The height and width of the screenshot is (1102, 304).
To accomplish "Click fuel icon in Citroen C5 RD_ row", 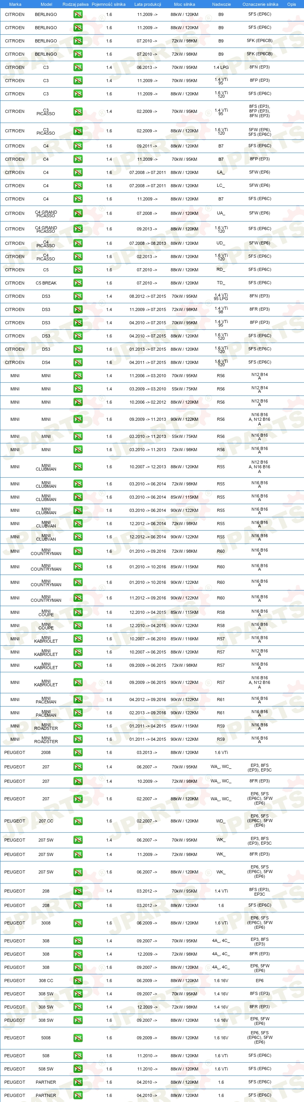I will tap(78, 270).
